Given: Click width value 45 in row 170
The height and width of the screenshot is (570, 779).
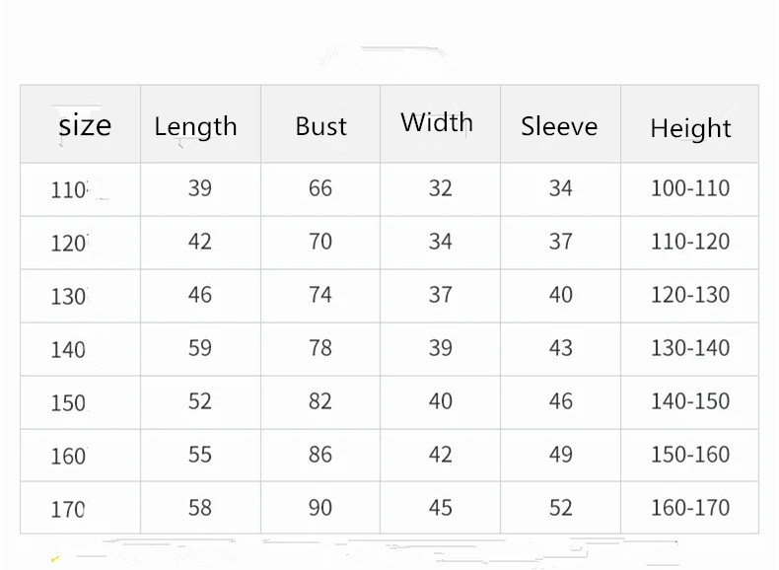Looking at the screenshot, I should (x=441, y=508).
